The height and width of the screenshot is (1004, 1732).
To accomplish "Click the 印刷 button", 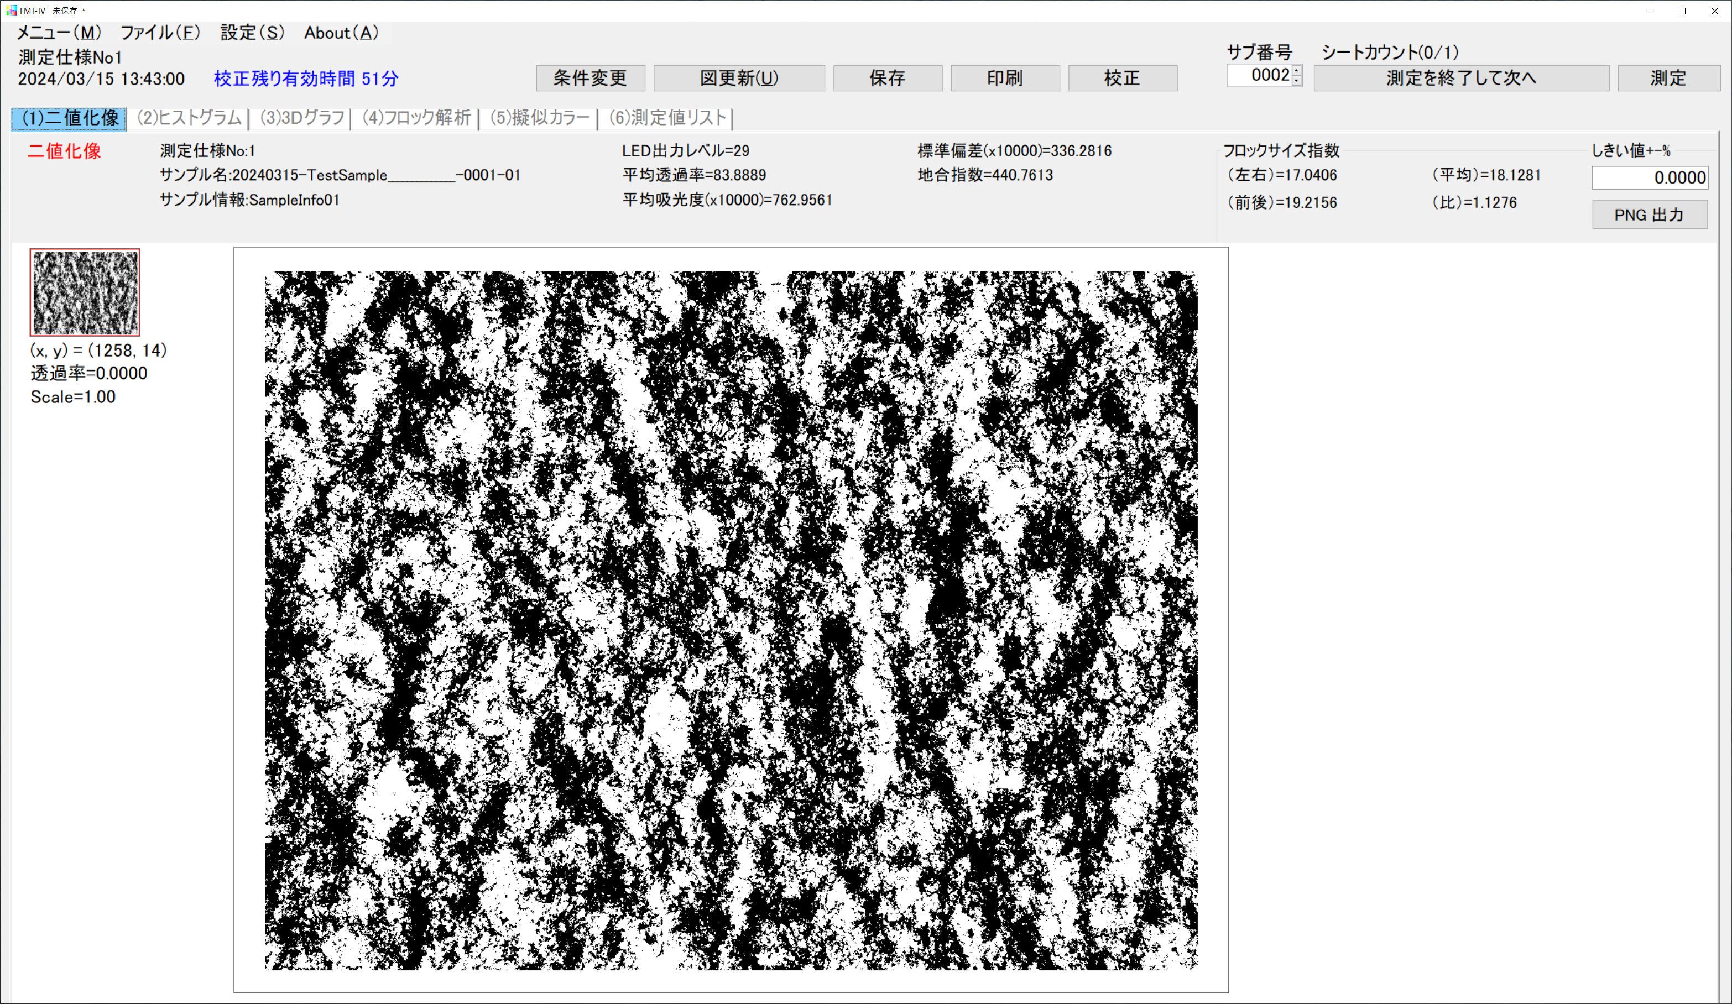I will [x=1005, y=77].
